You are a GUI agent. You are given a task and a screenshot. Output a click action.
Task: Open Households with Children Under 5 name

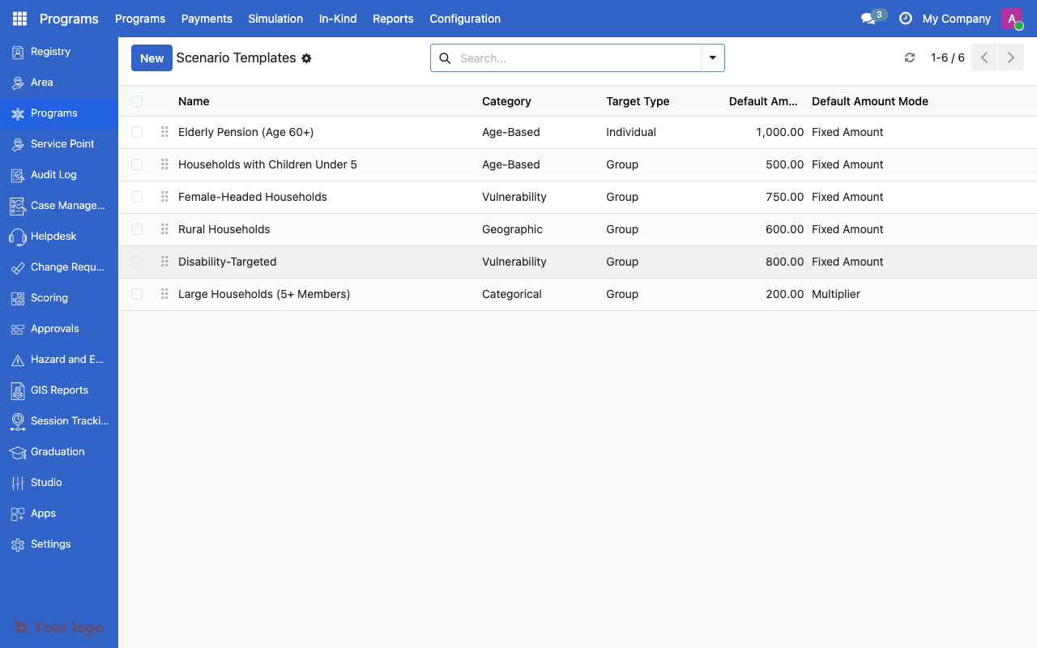[x=267, y=164]
